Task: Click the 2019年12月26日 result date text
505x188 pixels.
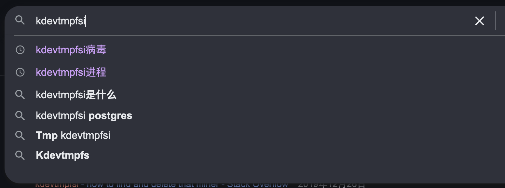Action: click(331, 185)
